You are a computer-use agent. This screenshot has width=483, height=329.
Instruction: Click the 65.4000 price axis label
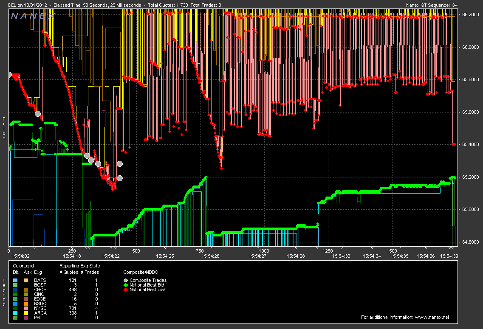(470, 145)
